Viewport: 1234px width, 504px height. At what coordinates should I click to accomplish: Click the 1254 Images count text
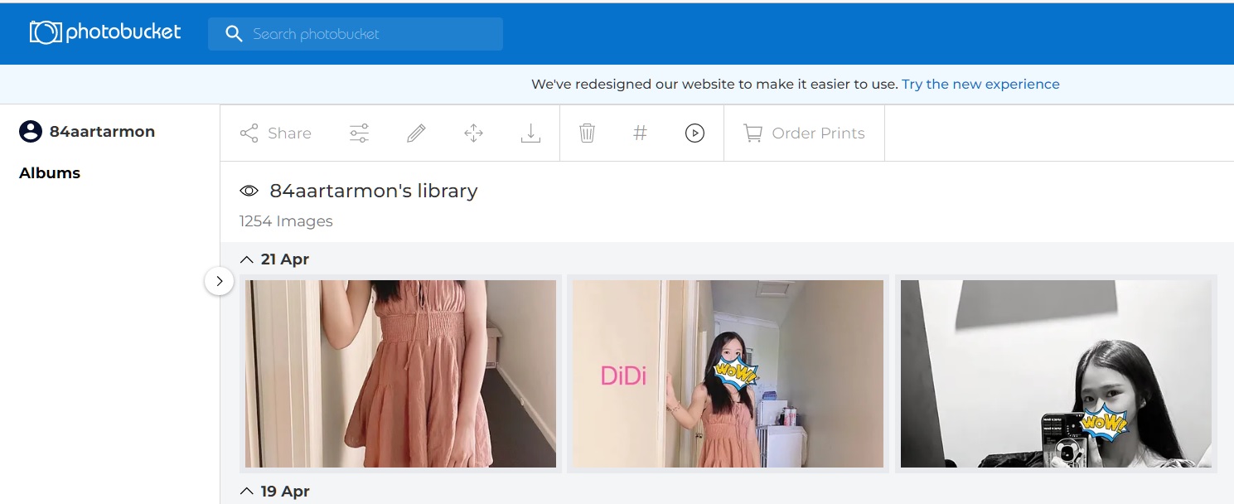pos(286,221)
